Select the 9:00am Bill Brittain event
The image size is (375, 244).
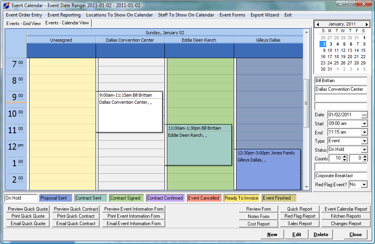130,112
